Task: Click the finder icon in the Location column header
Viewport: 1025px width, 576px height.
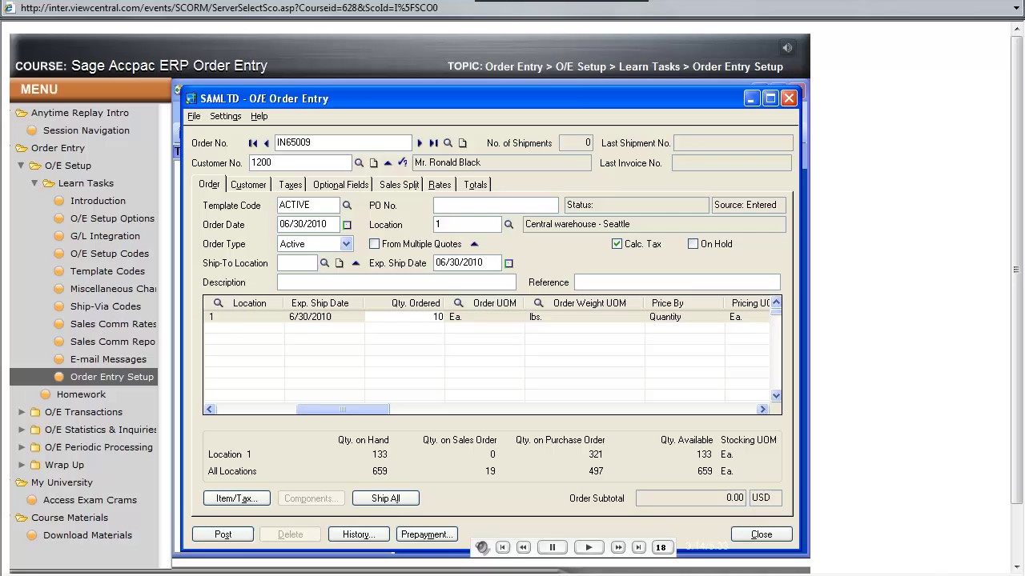Action: coord(218,303)
